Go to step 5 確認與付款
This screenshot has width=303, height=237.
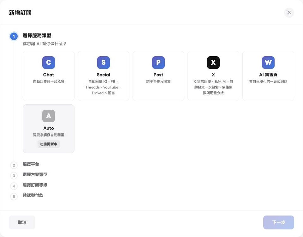33,195
